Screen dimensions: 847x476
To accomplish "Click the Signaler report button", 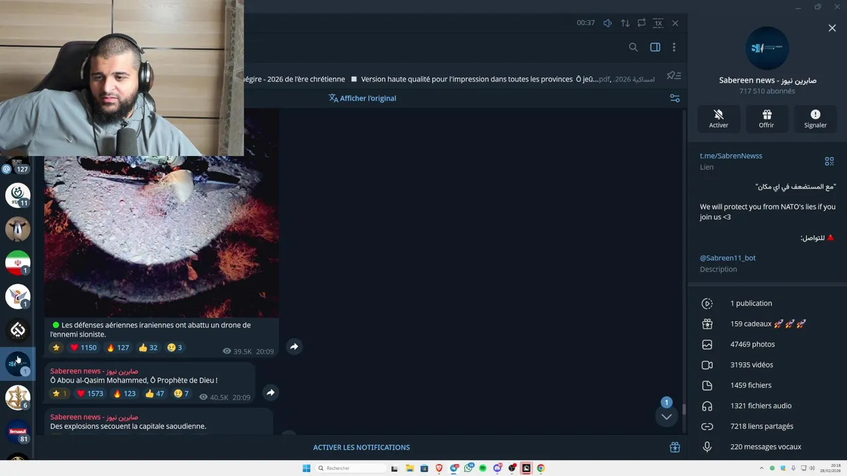I will pyautogui.click(x=815, y=119).
